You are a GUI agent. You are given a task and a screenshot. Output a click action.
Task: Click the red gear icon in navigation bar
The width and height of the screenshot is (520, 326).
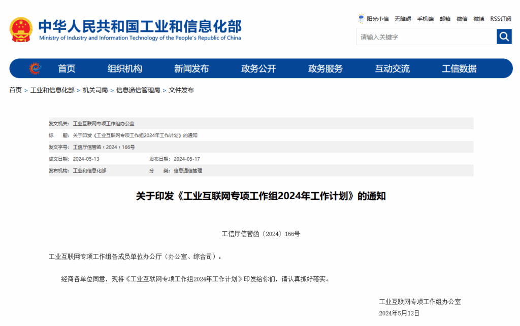tap(35, 68)
